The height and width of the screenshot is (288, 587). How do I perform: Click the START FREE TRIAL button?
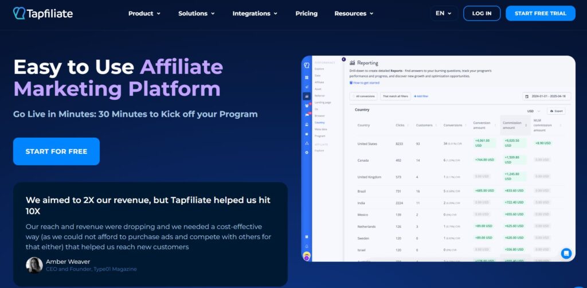click(x=540, y=13)
